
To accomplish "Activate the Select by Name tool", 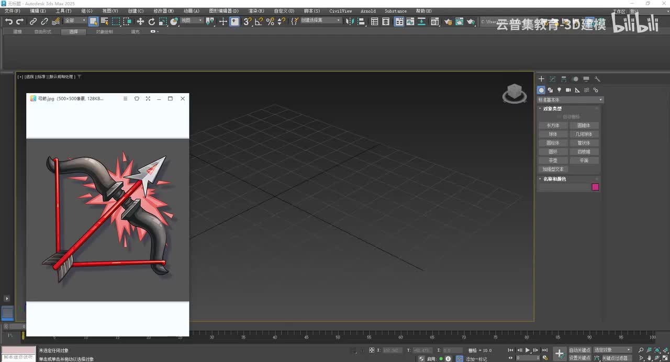I will [x=105, y=21].
